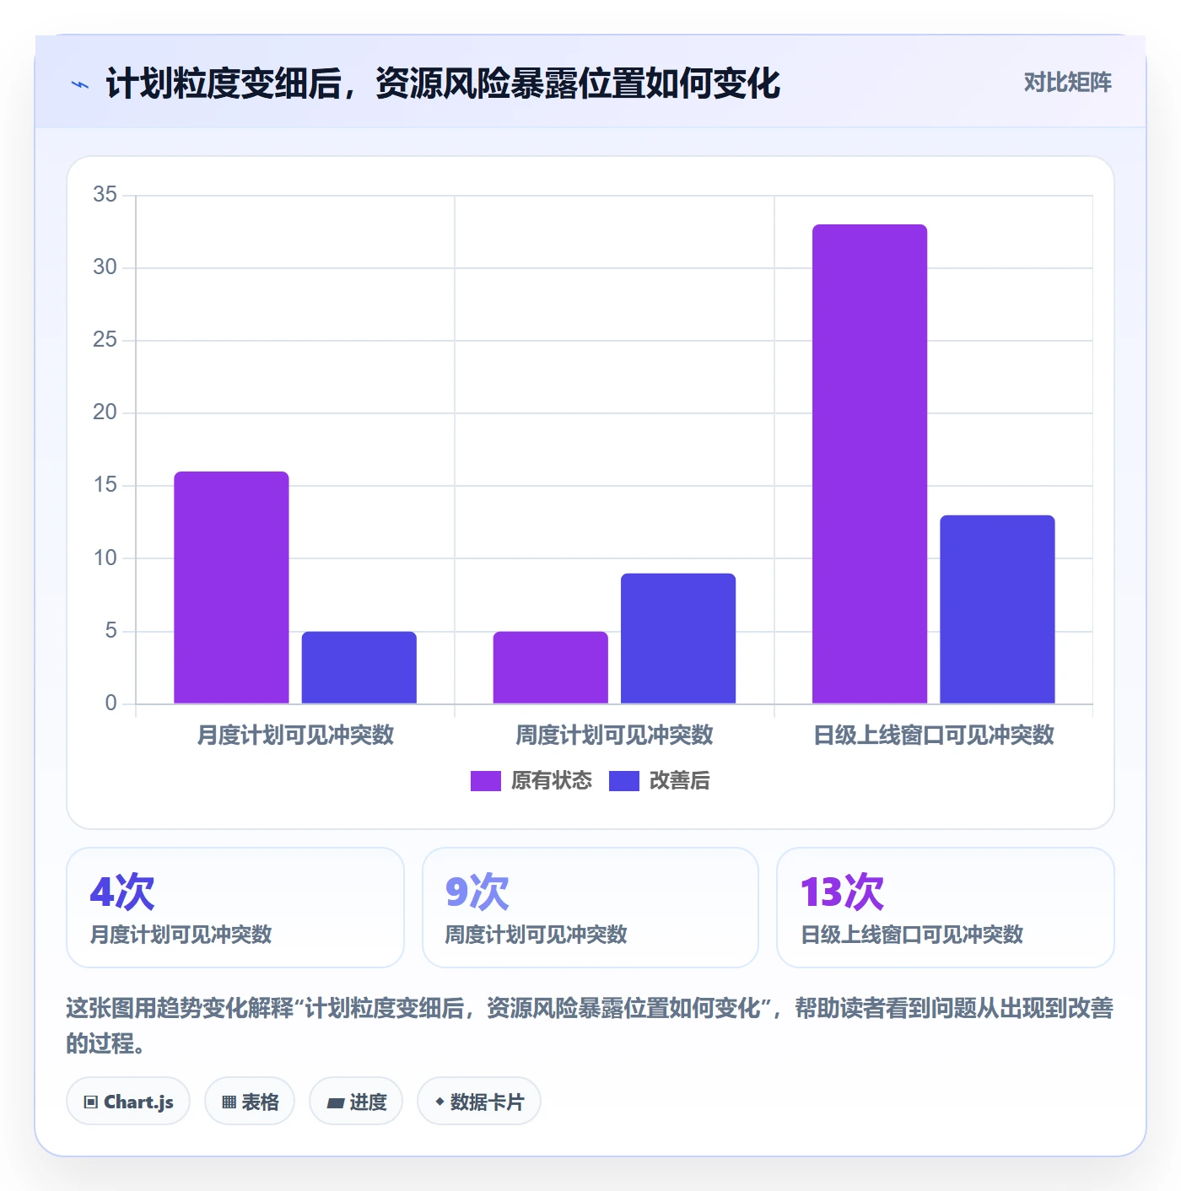Click the blue 月度计划可见冲突数 bar
The image size is (1181, 1191).
coord(359,667)
